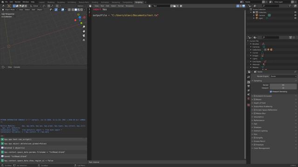Open the Help menu in the top bar
The width and height of the screenshot is (298, 167).
click(x=33, y=2)
